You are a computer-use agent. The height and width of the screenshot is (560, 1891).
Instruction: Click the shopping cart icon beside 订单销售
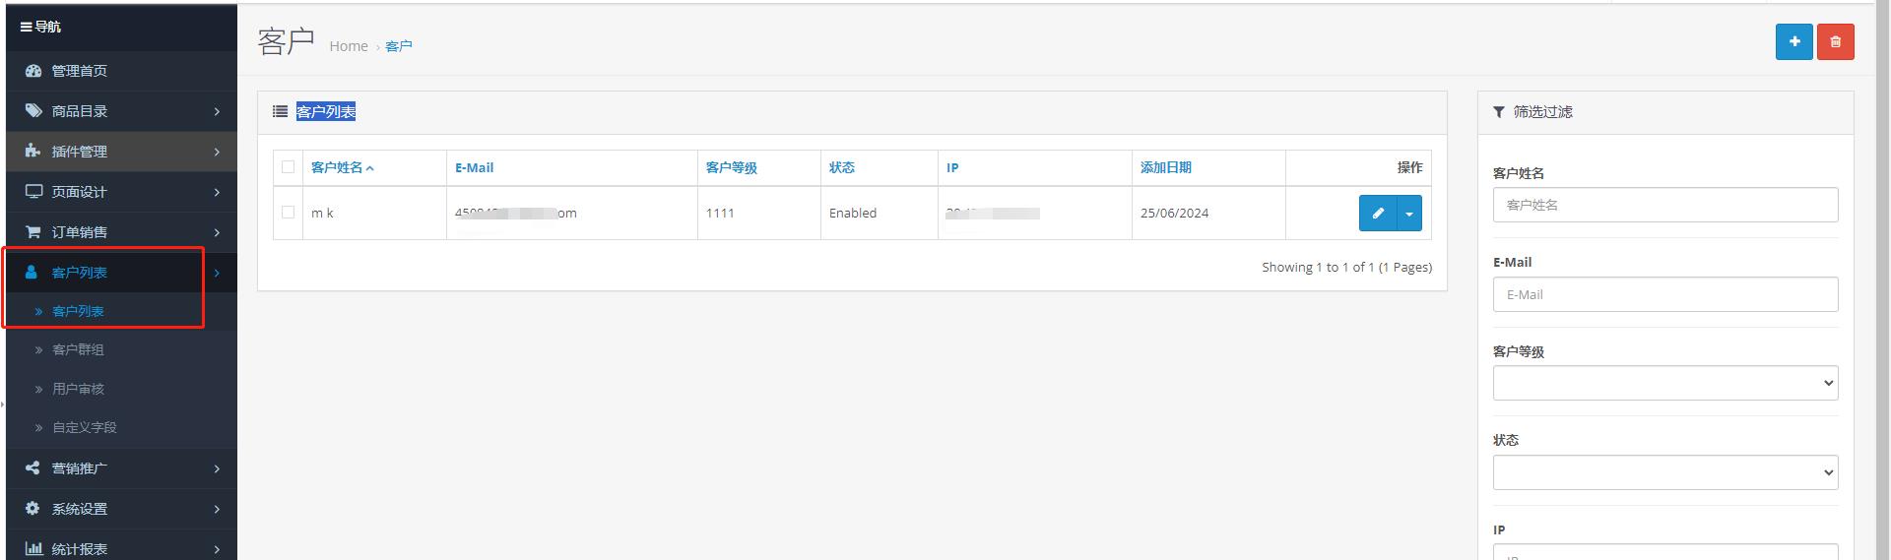33,232
